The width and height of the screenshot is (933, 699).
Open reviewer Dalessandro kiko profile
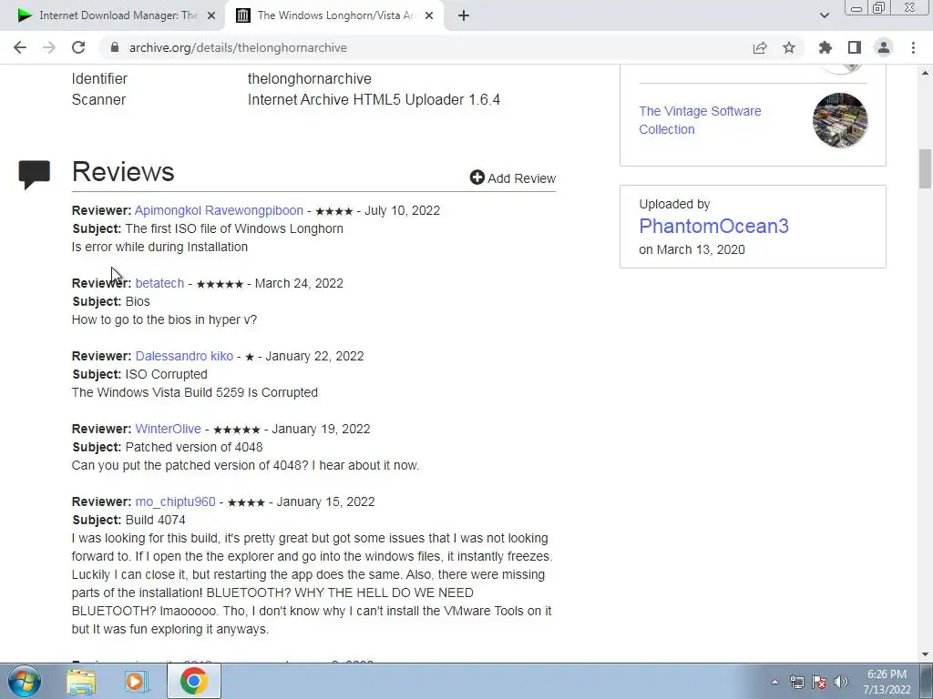tap(184, 356)
